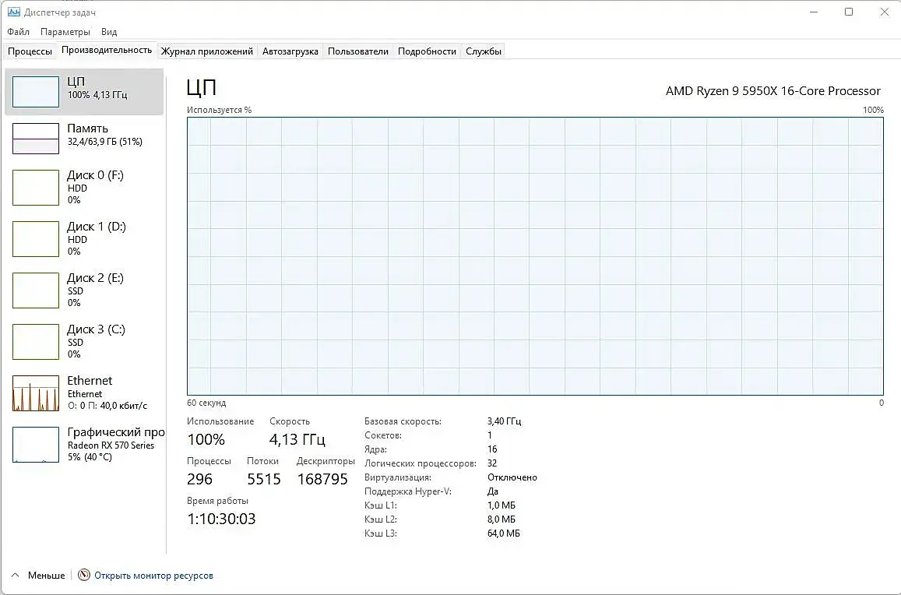Switch to the Автозагрузка tab
This screenshot has height=595, width=901.
click(x=290, y=51)
